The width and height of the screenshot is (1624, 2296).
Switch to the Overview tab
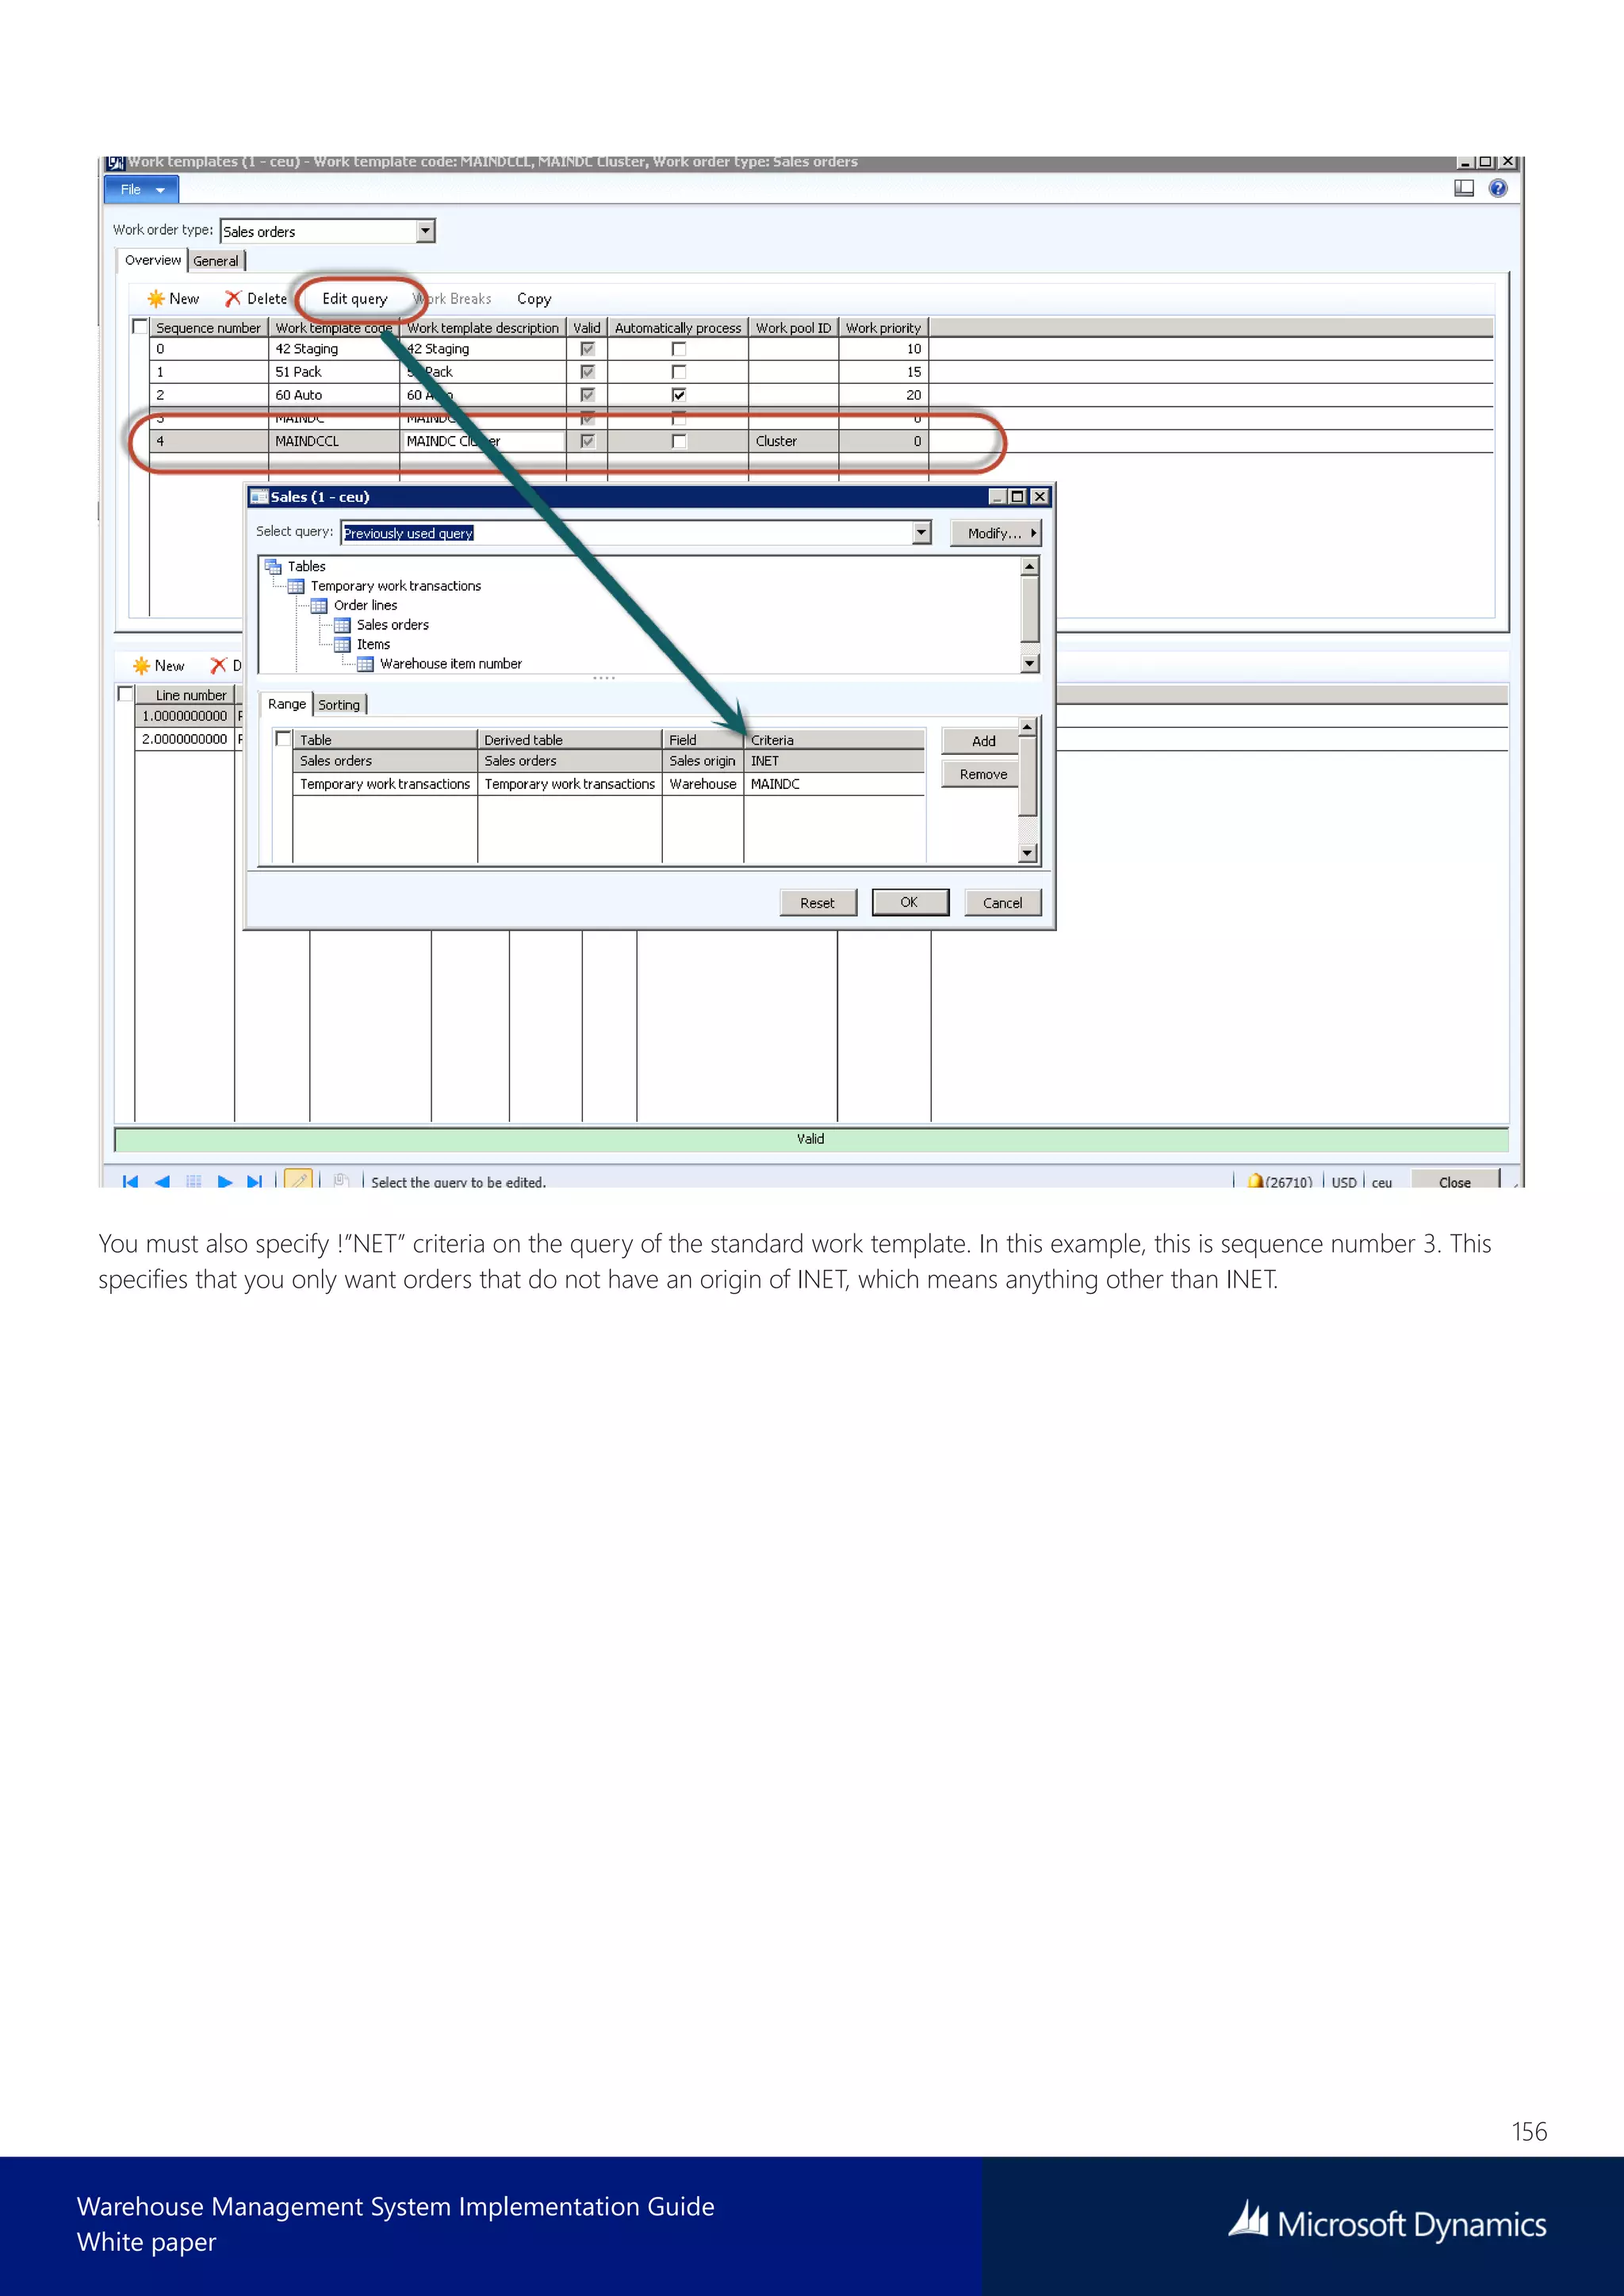click(x=153, y=260)
